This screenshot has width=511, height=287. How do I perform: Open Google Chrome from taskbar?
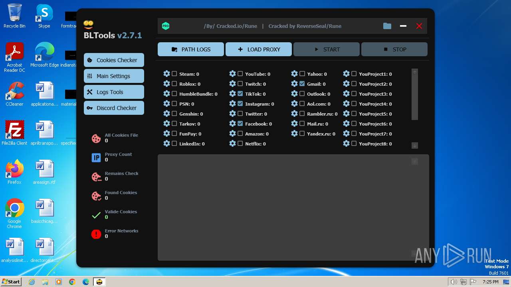click(x=72, y=282)
